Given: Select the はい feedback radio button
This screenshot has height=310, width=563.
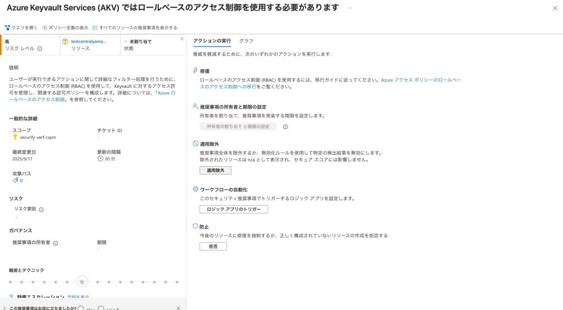Looking at the screenshot, I should (x=81, y=308).
